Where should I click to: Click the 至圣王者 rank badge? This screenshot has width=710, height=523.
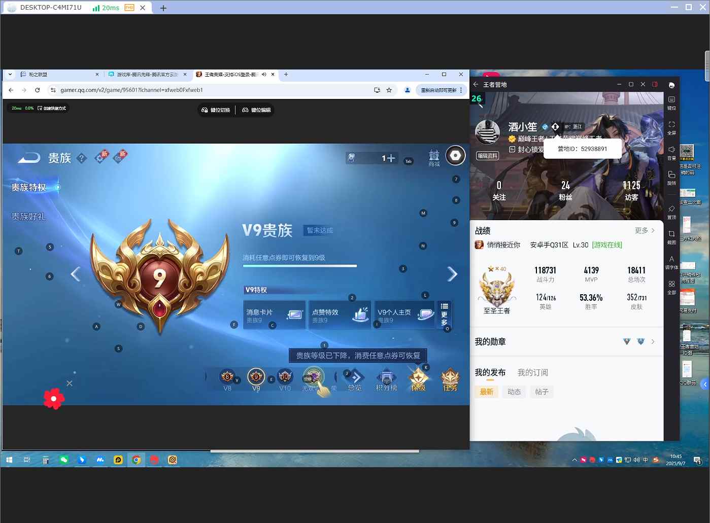pyautogui.click(x=497, y=290)
